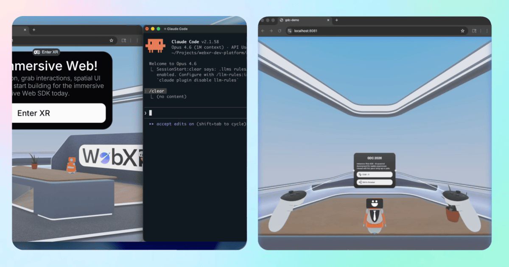The height and width of the screenshot is (267, 509).
Task: Click the WebXR logo sign
Action: (111, 157)
